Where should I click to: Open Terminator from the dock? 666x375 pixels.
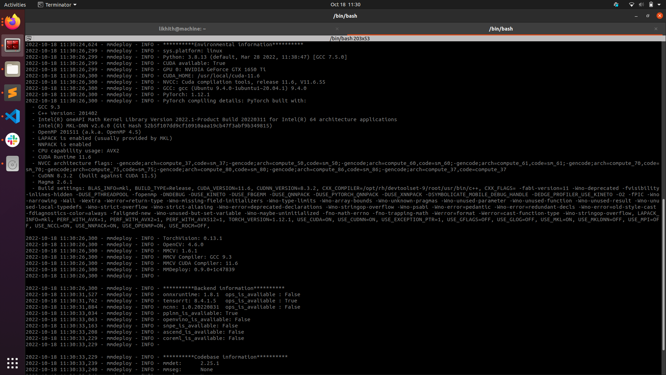(12, 45)
